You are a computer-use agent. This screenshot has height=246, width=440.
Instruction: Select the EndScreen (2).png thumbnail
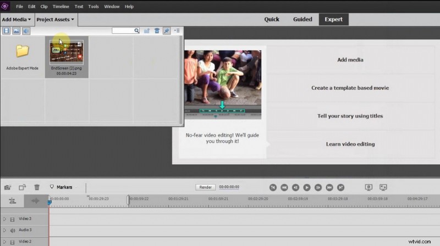point(67,52)
